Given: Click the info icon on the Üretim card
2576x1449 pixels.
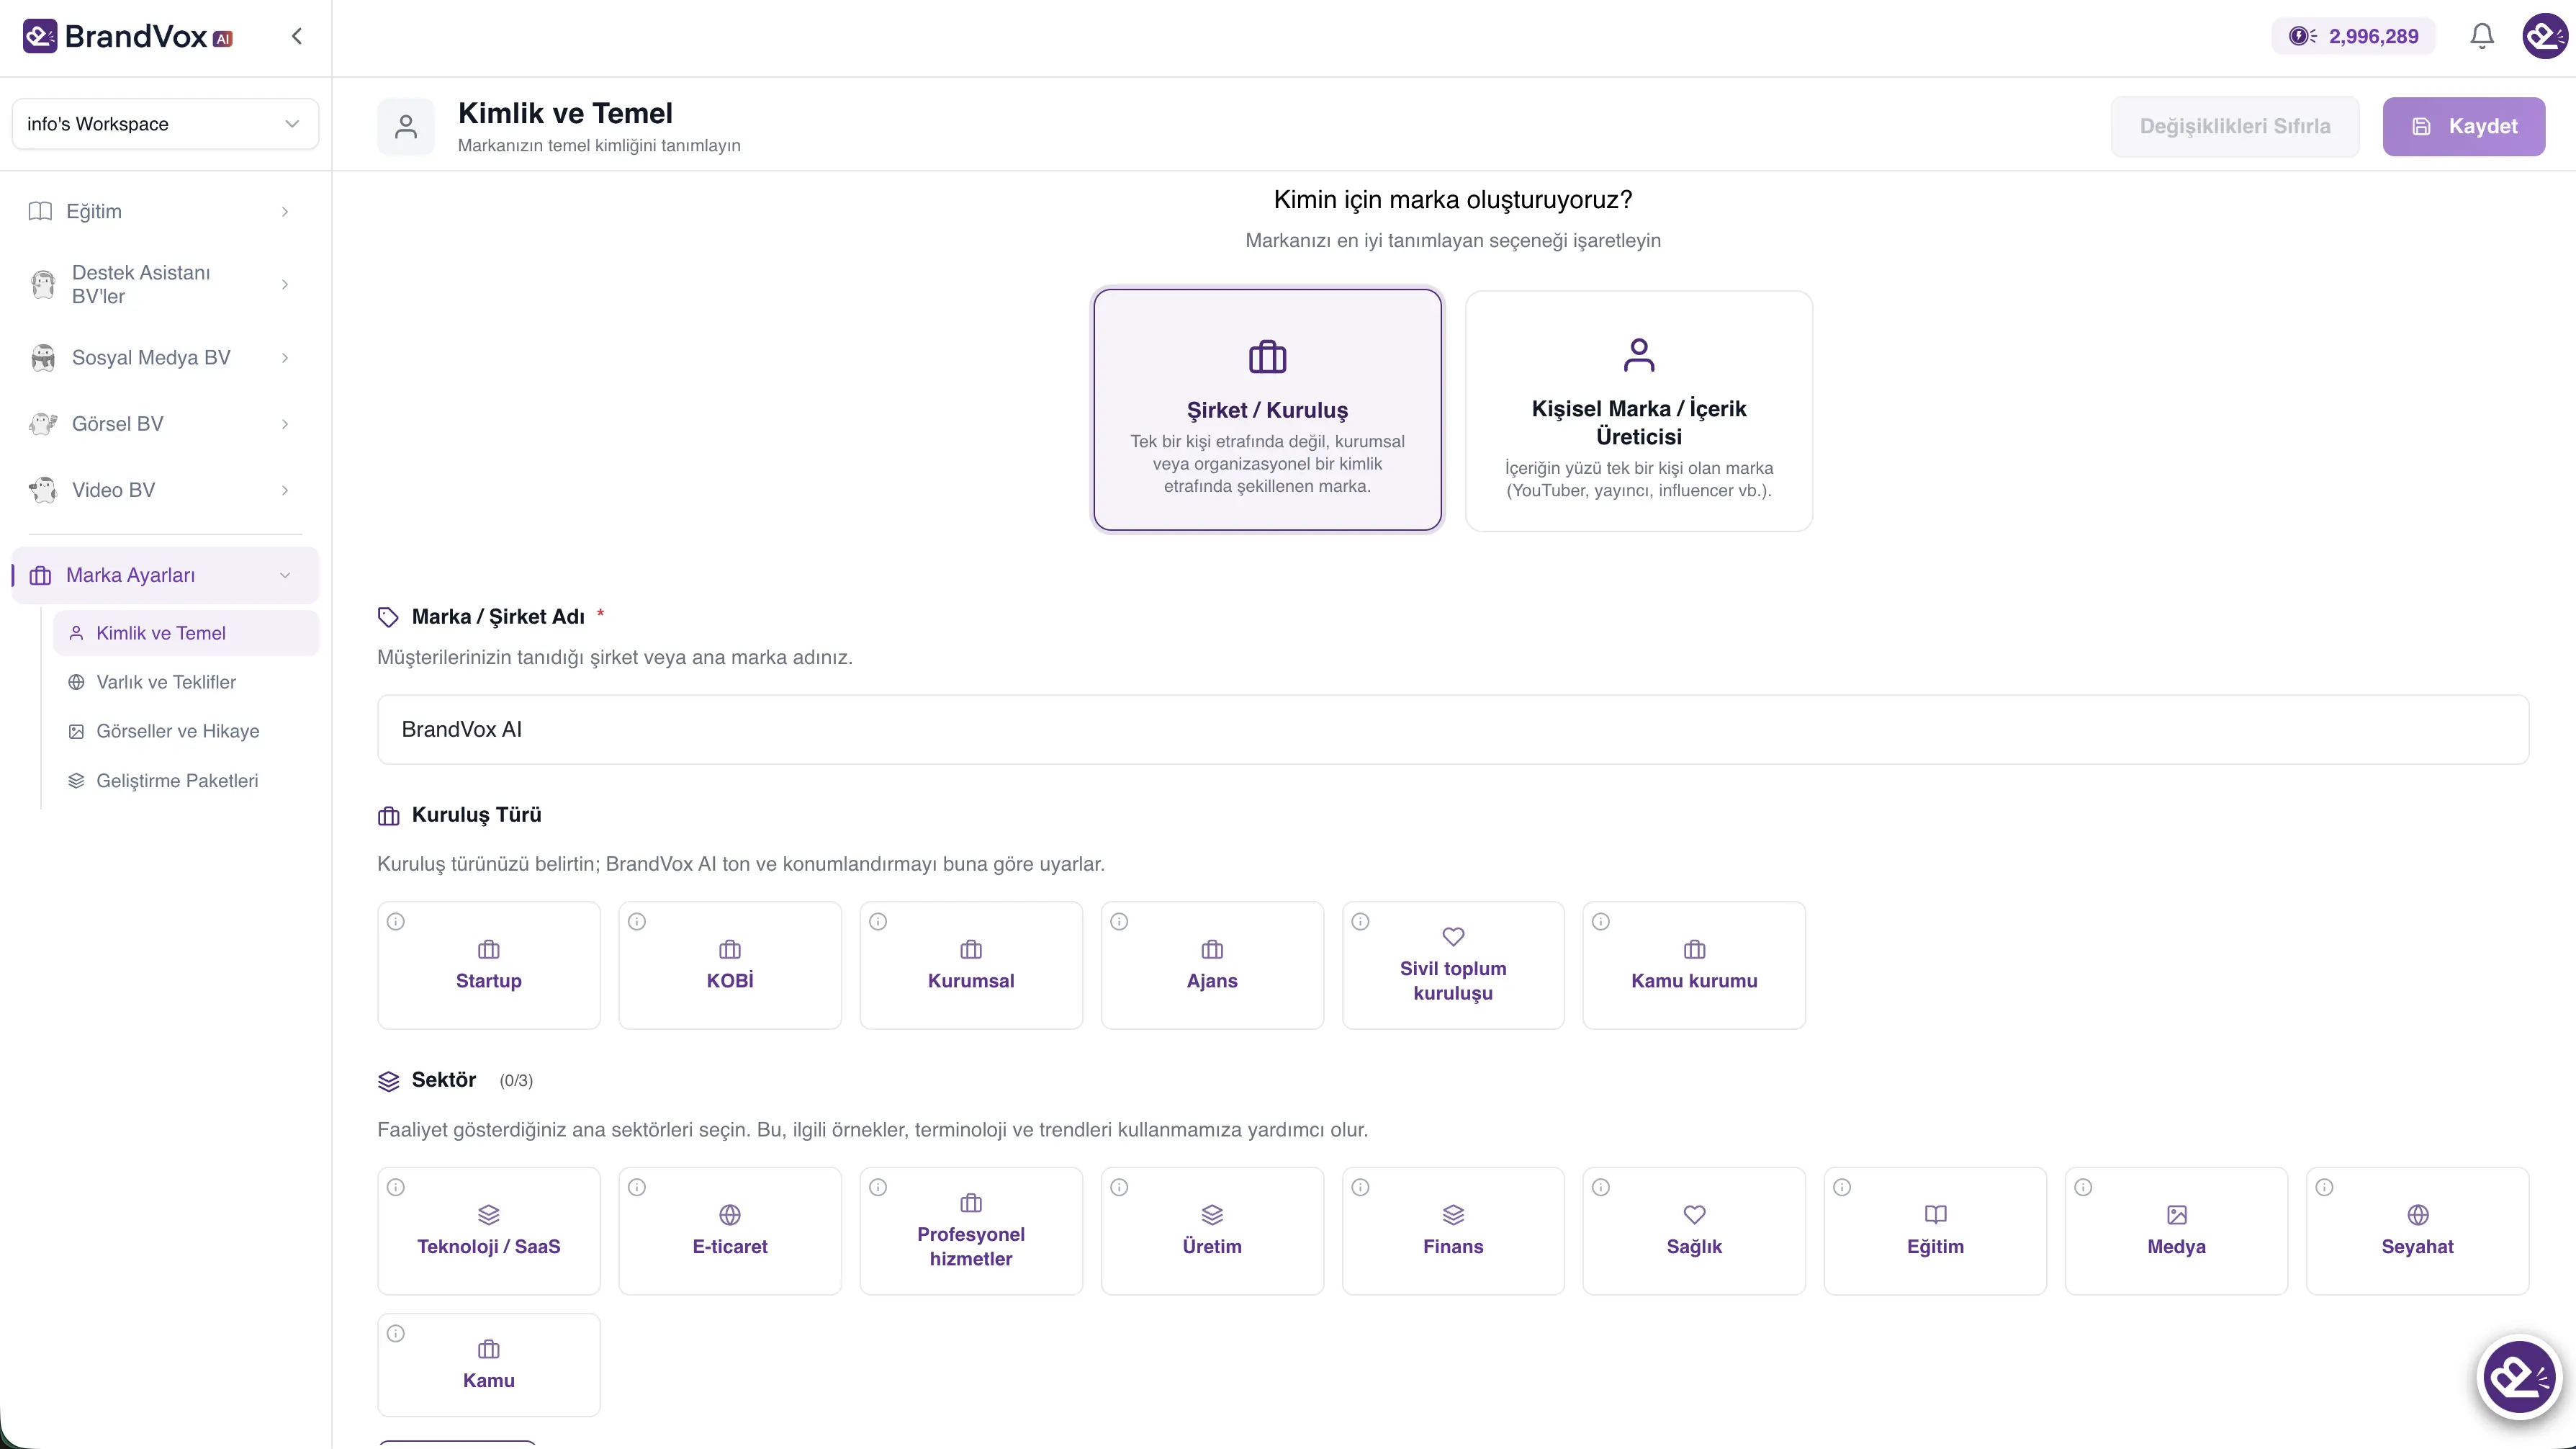Looking at the screenshot, I should [1119, 1187].
